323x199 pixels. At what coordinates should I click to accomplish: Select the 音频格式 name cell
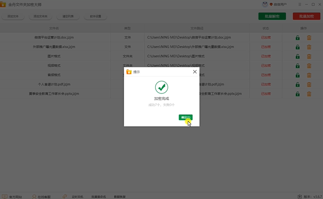click(x=54, y=75)
